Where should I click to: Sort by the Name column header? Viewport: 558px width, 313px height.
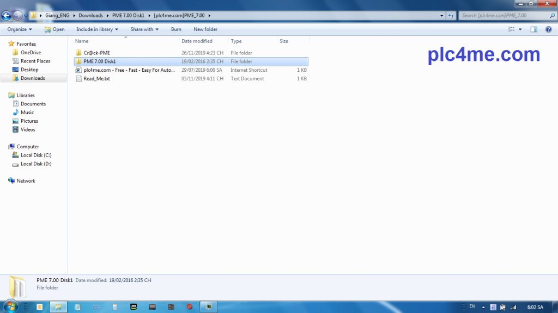point(82,41)
